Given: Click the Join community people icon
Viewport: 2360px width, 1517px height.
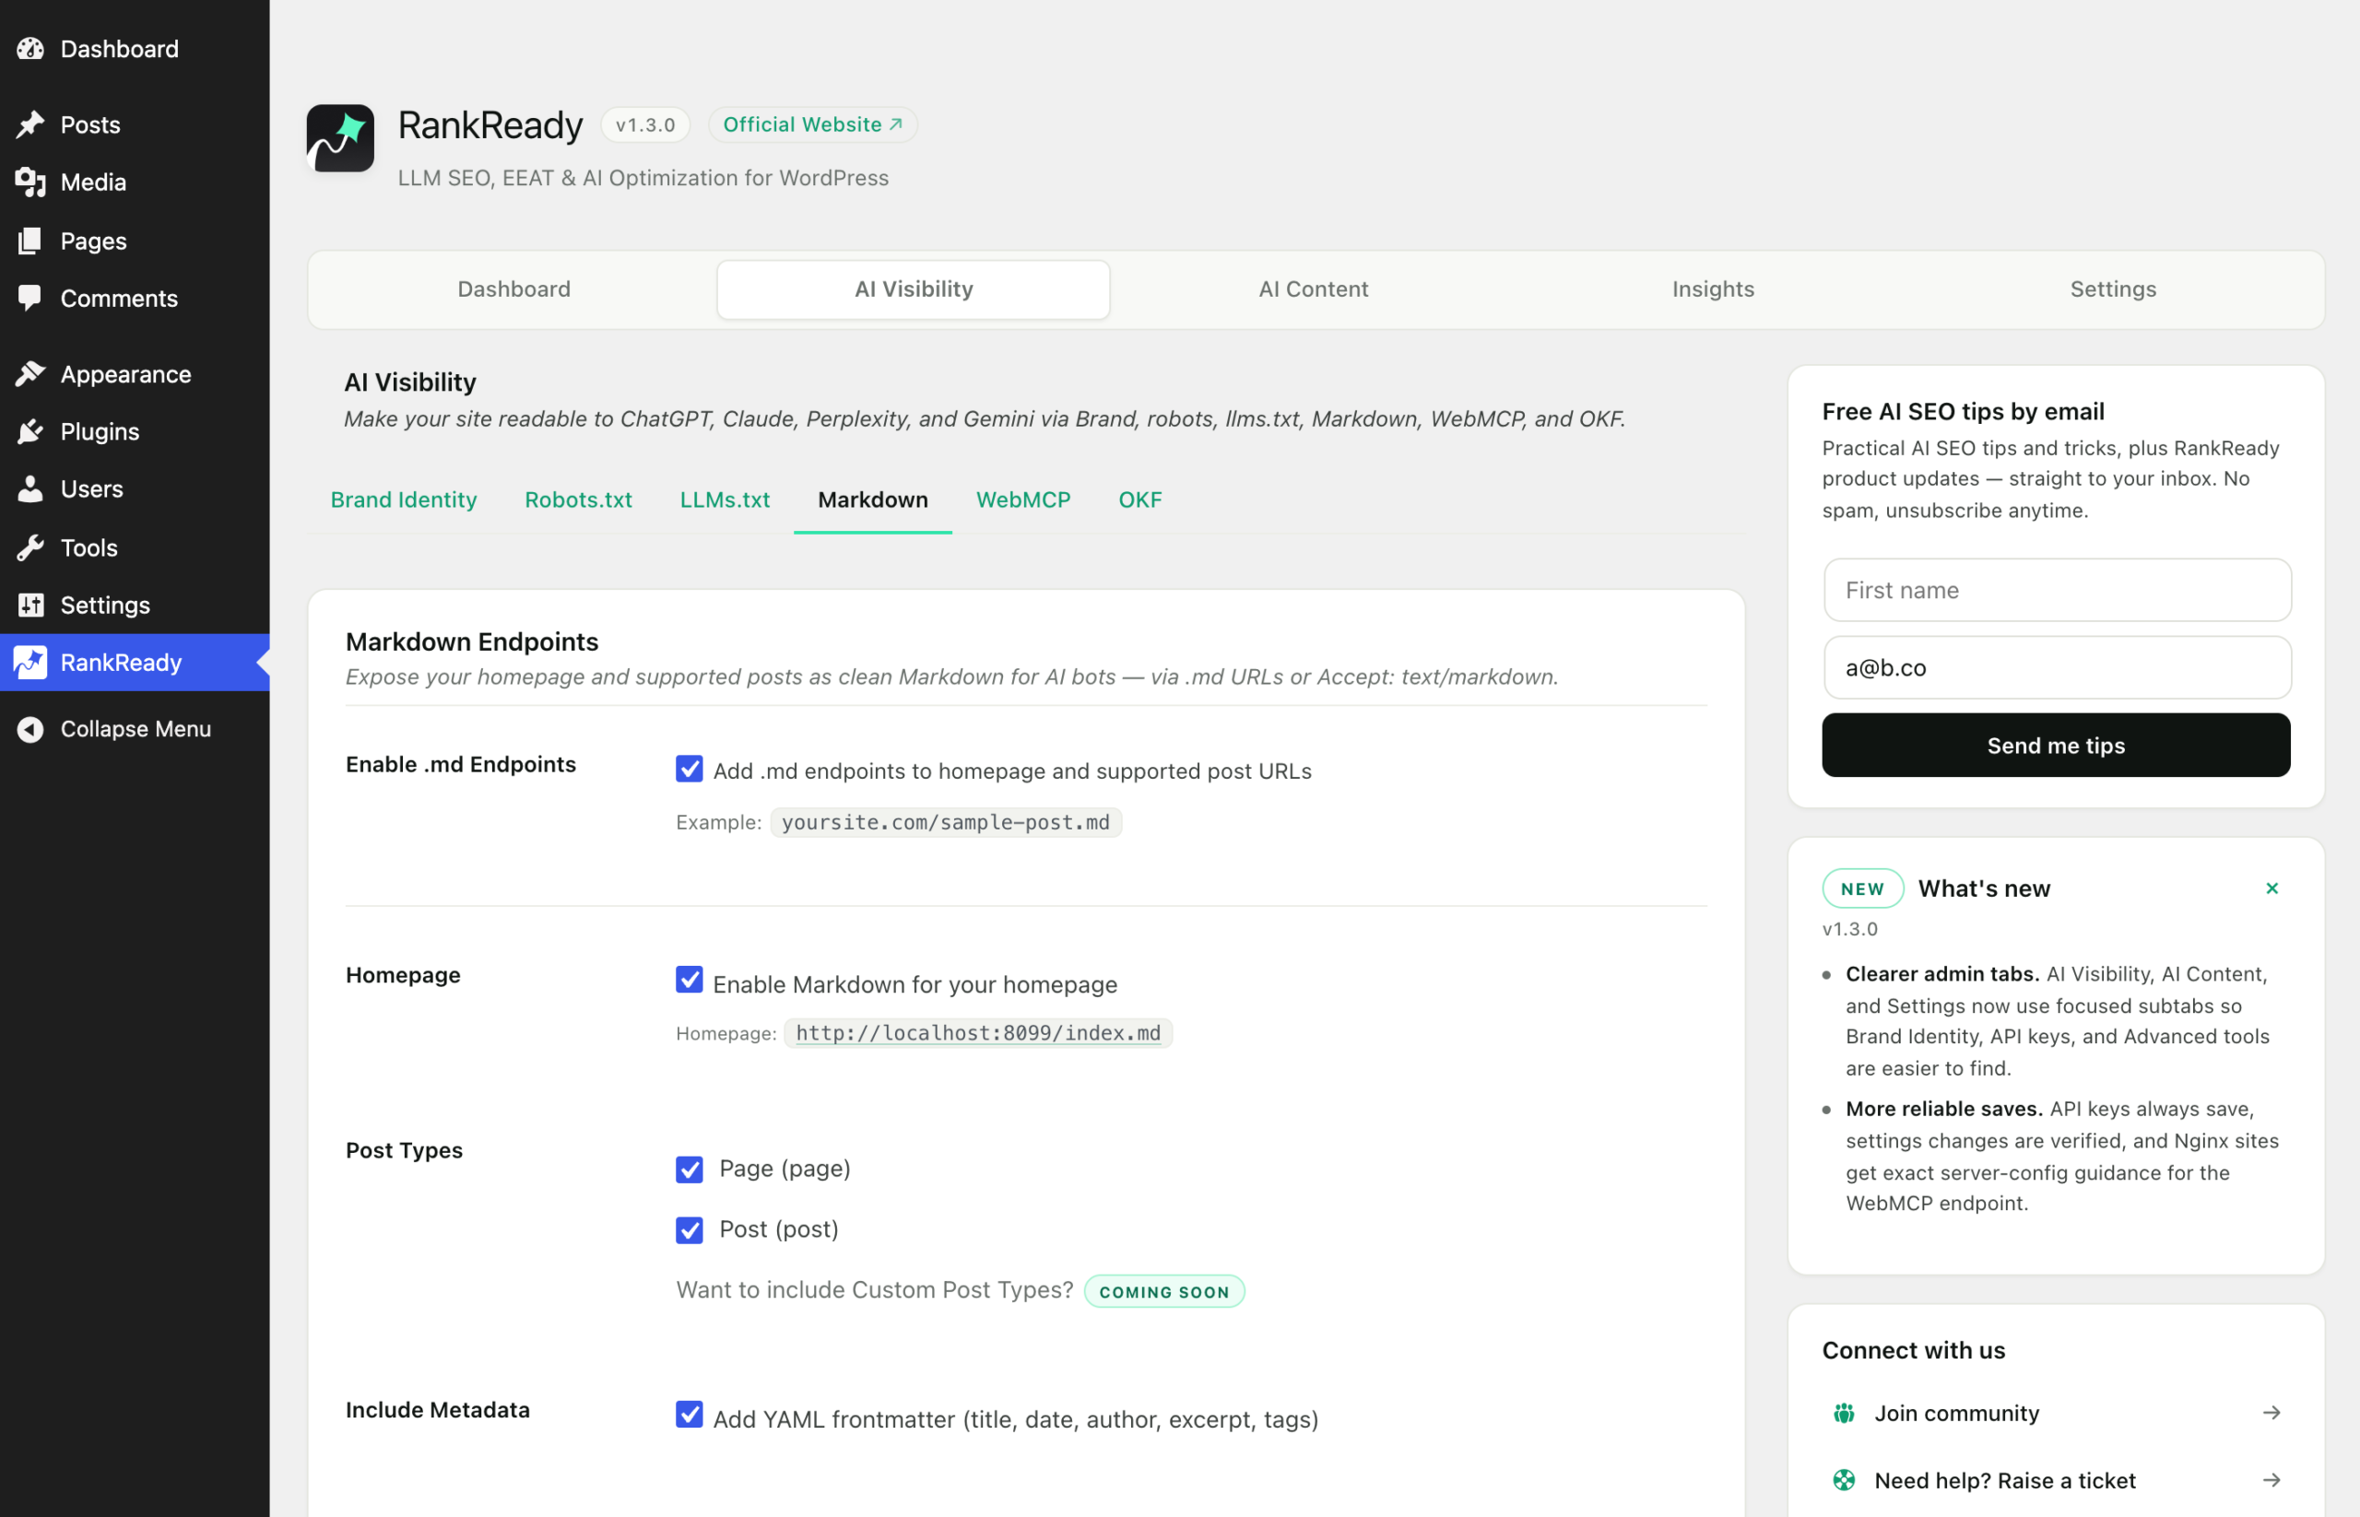Looking at the screenshot, I should click(1844, 1413).
